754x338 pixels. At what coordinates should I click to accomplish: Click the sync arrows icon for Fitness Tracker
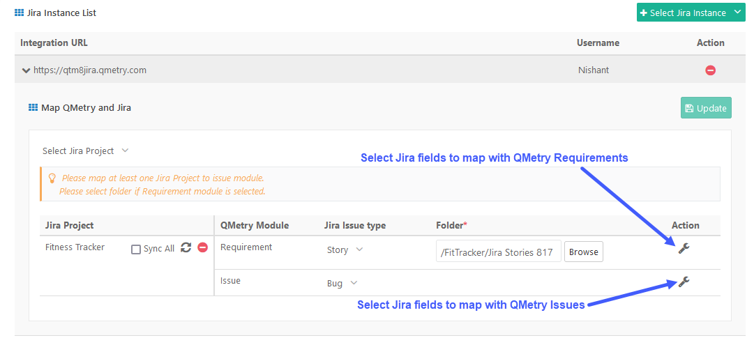coord(186,247)
